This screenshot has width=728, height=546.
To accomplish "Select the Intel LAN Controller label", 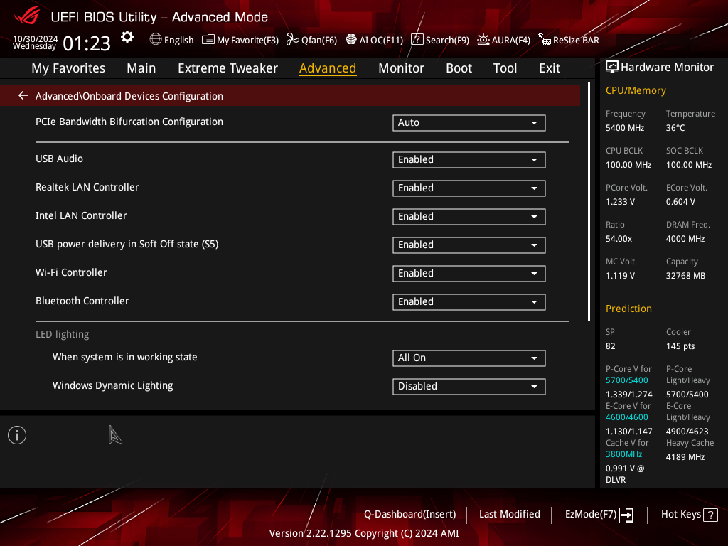I will (81, 215).
